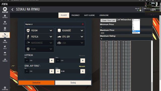The width and height of the screenshot is (161, 91).
Task: Choose 10 in the Searches dropdown list
Action: click(x=136, y=28)
